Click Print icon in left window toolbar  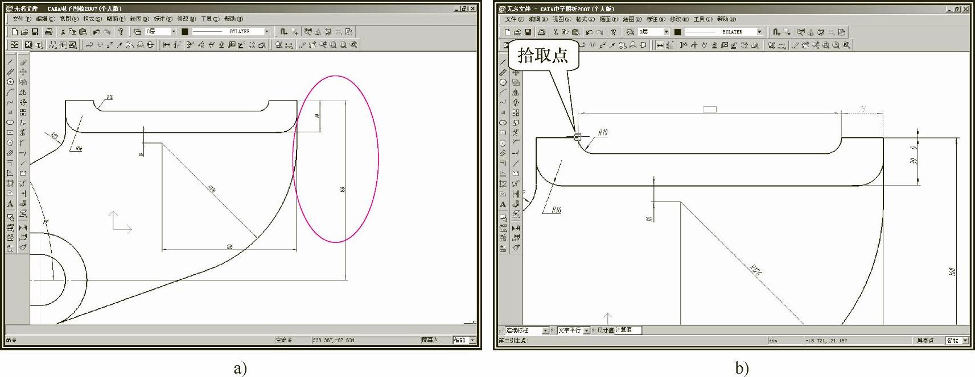coord(48,32)
